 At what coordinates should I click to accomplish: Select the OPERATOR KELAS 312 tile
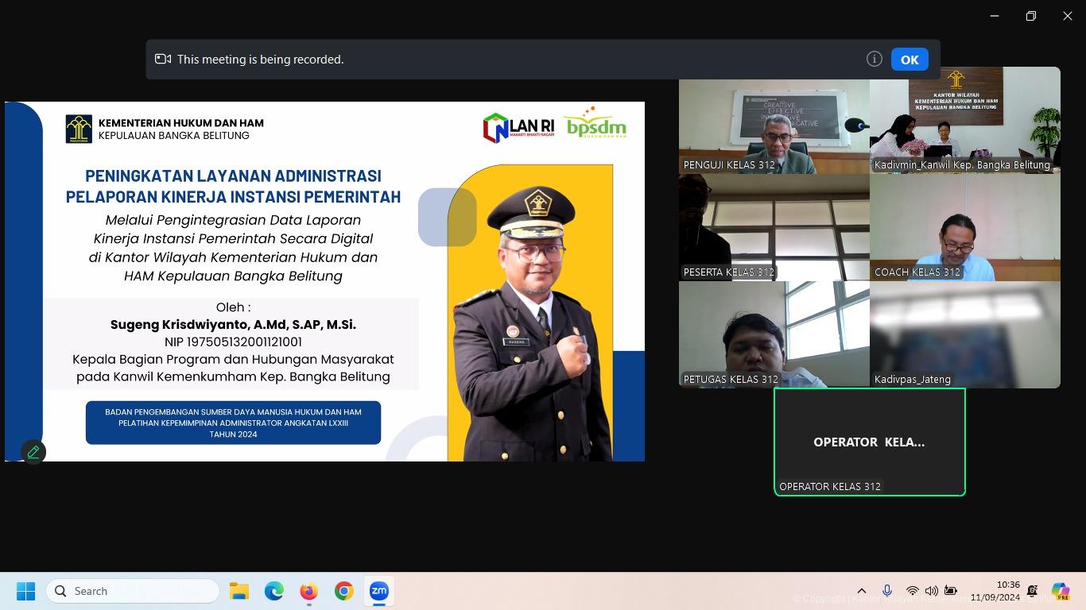point(870,442)
